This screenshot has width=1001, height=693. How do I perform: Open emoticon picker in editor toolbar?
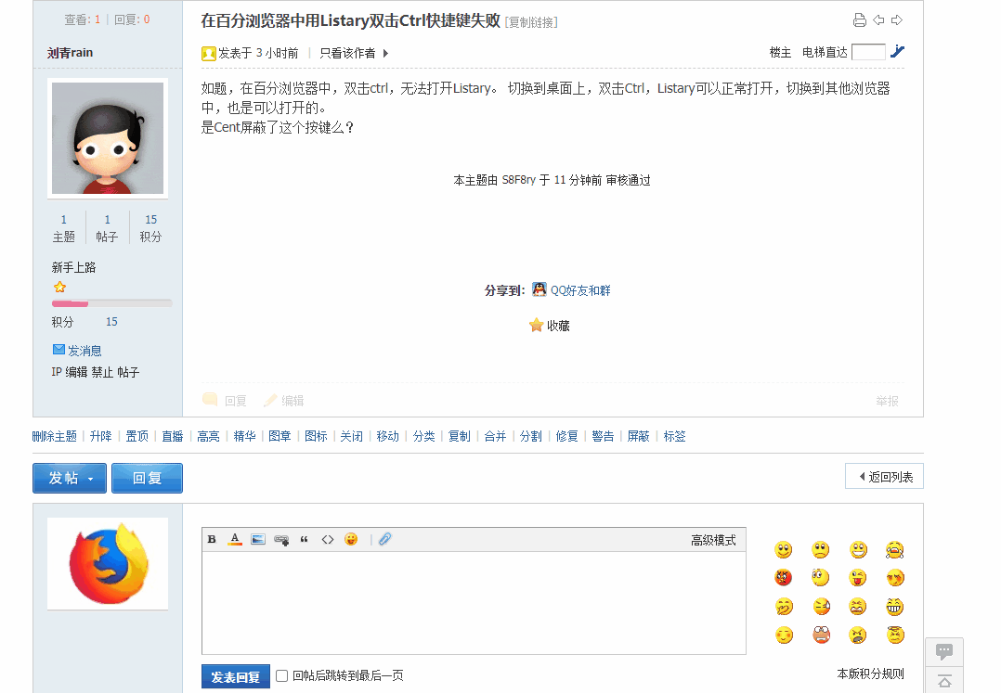pyautogui.click(x=350, y=539)
